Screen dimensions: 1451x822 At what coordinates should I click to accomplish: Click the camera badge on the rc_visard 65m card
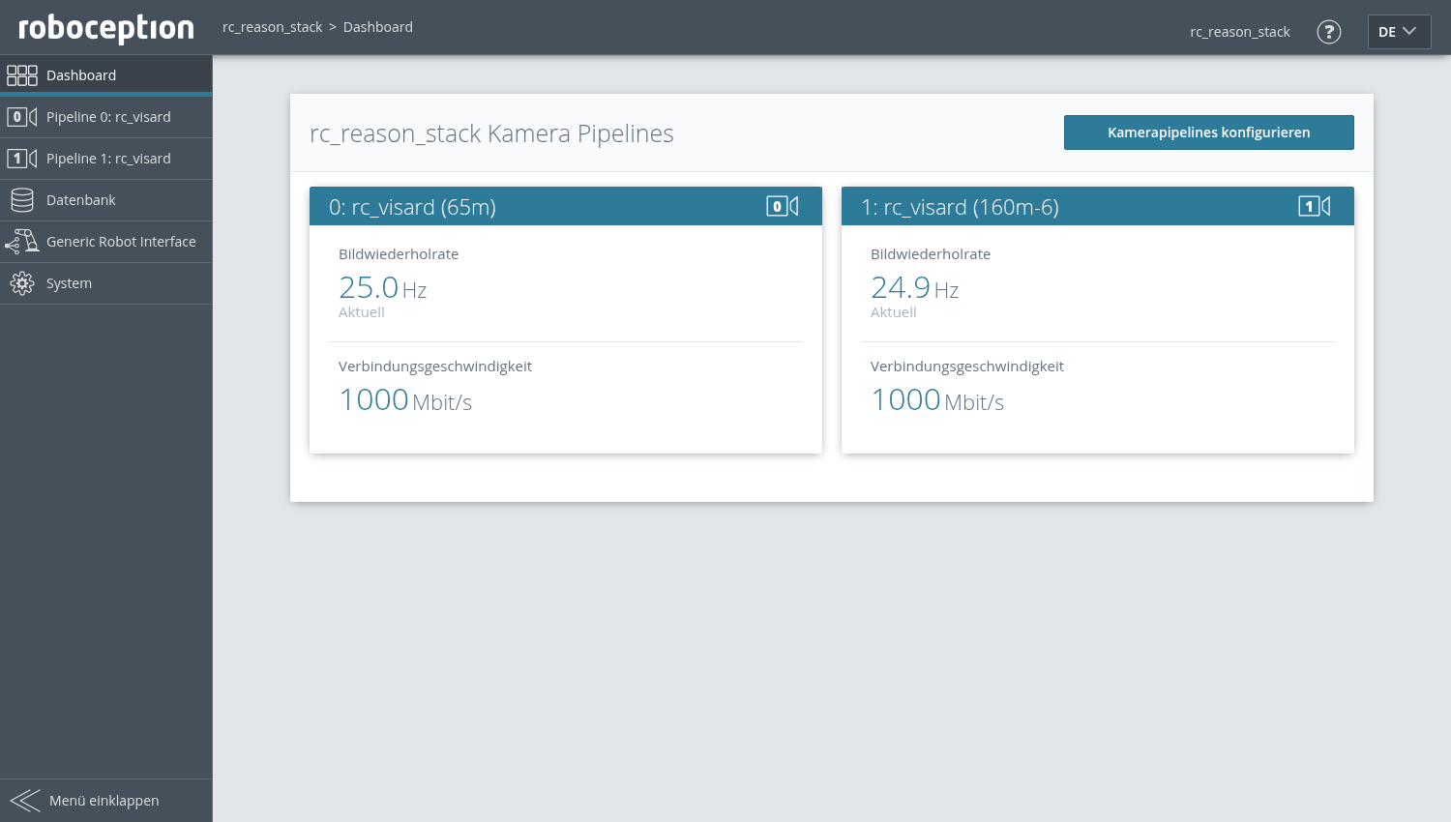[x=784, y=205]
